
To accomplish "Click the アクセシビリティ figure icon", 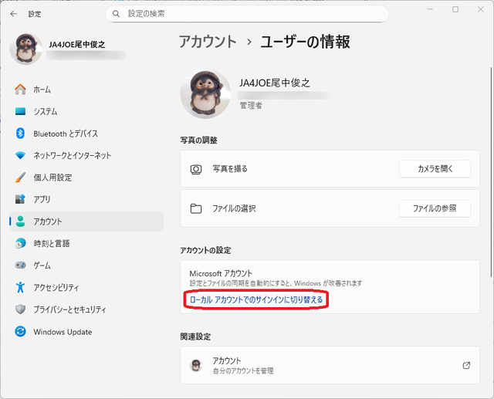I will (x=21, y=287).
